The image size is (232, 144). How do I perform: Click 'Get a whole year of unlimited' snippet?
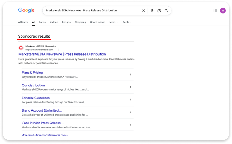(55, 115)
